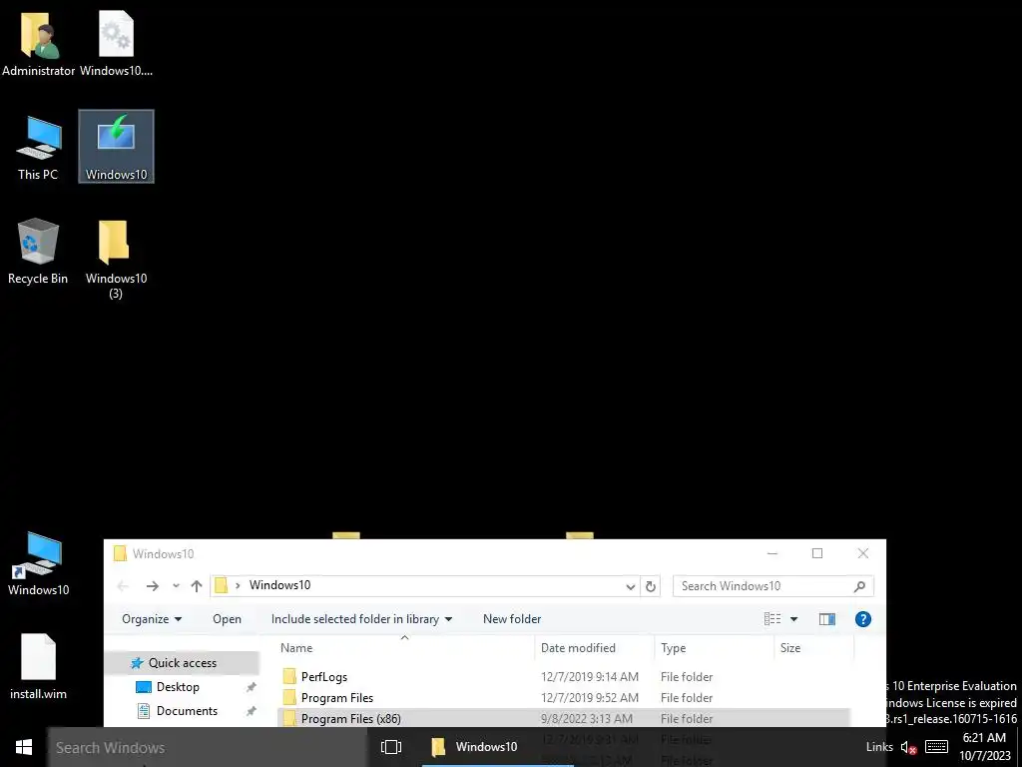This screenshot has height=767, width=1022.
Task: Click the Explorer title bar folder icon
Action: pyautogui.click(x=120, y=553)
